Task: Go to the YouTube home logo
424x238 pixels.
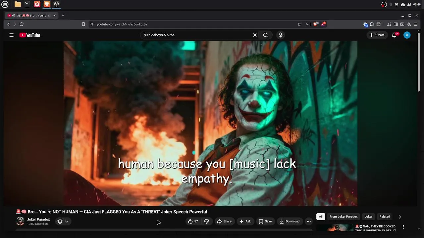Action: [x=30, y=35]
